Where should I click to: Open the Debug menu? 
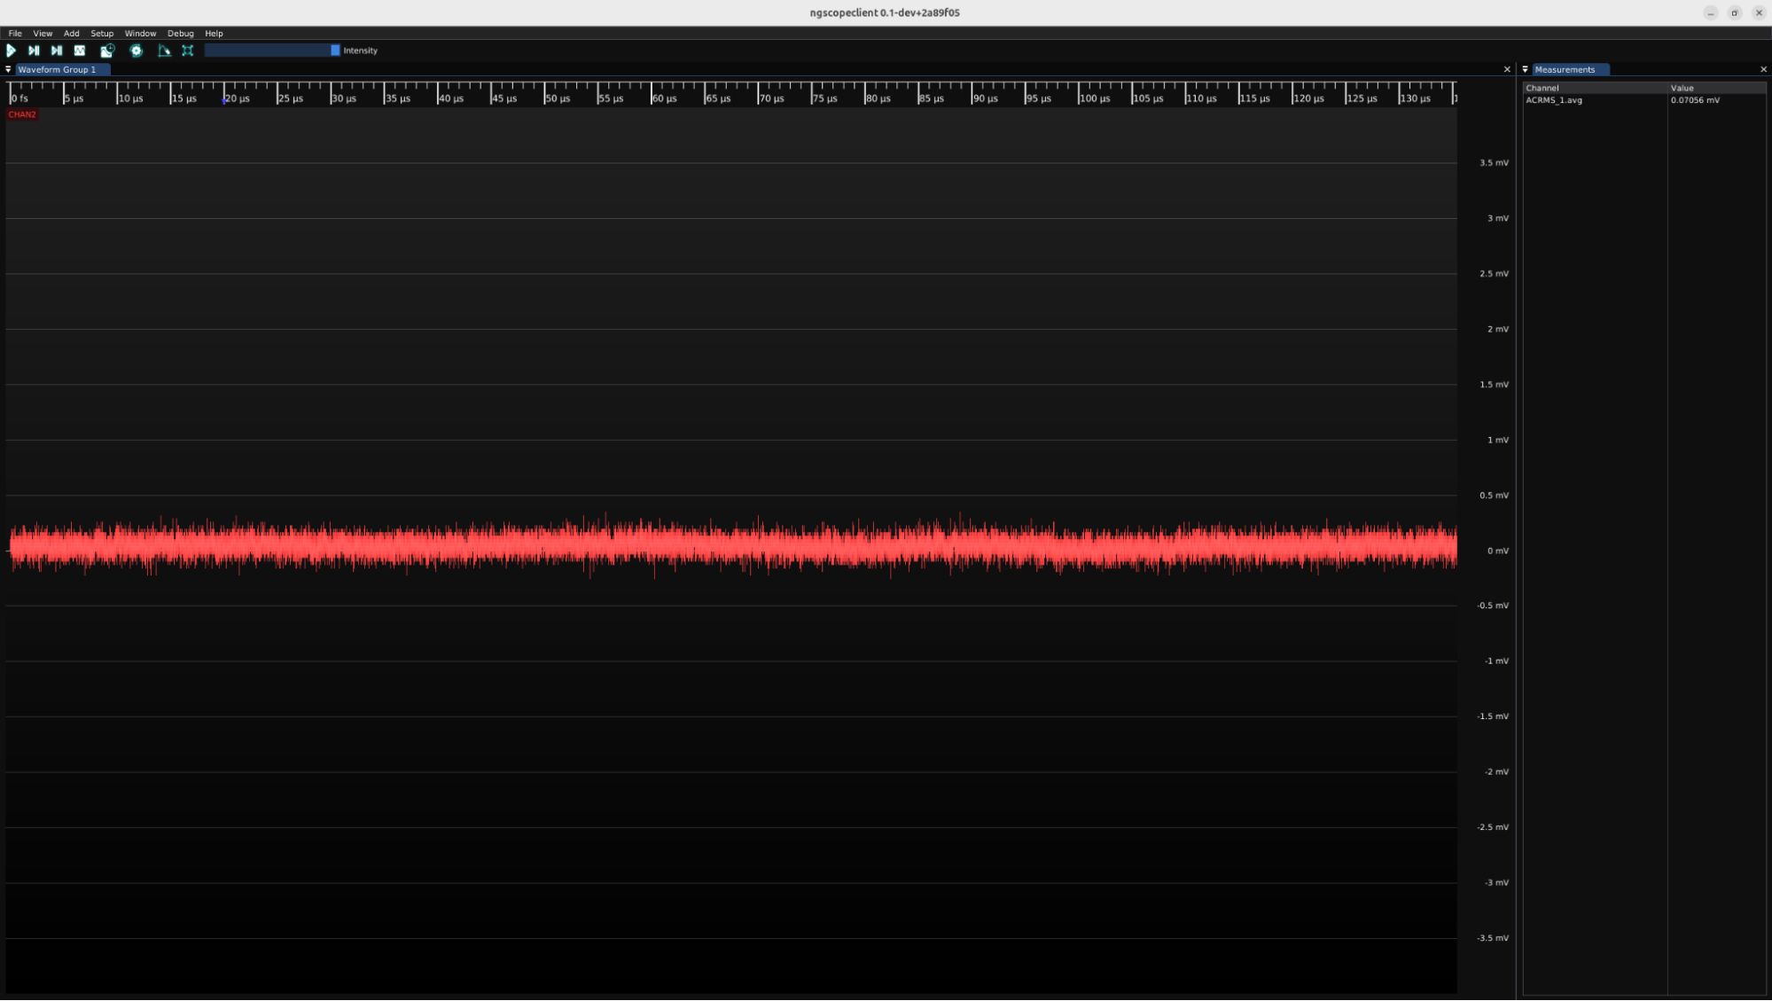click(x=180, y=34)
